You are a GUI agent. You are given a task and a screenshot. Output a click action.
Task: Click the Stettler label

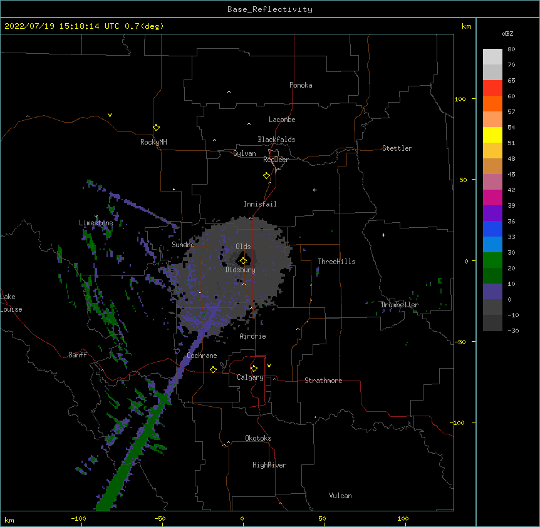(x=397, y=148)
